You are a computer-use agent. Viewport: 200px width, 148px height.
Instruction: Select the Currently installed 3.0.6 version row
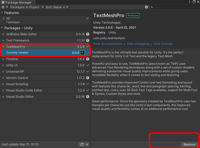(x=45, y=53)
